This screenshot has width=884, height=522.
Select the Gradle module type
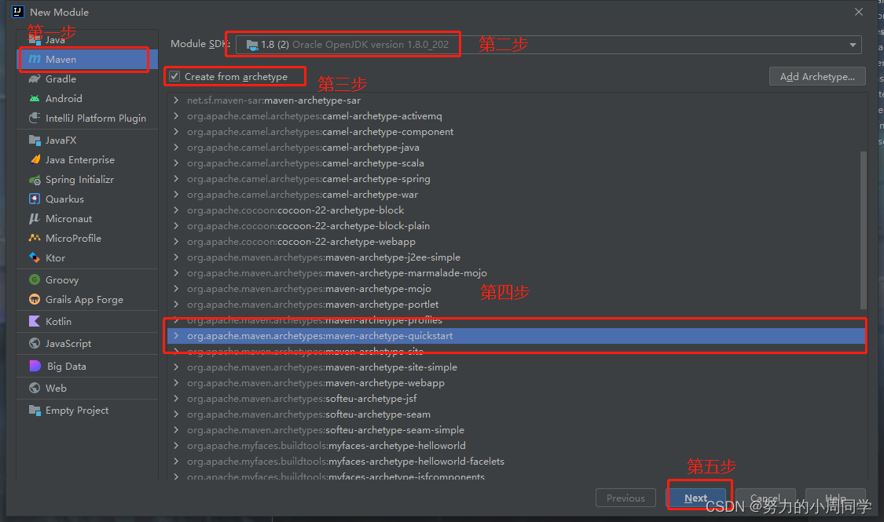point(59,78)
